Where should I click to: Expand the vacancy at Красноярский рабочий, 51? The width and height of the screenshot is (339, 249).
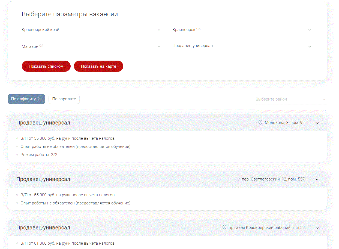coord(317,228)
